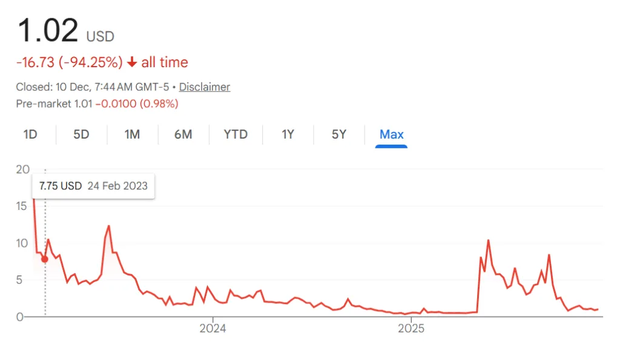Switch chart to 1Y range
Viewport: 620px width, 345px height.
pyautogui.click(x=288, y=134)
